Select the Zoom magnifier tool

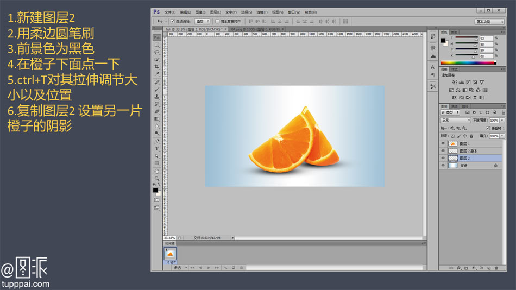(x=157, y=178)
